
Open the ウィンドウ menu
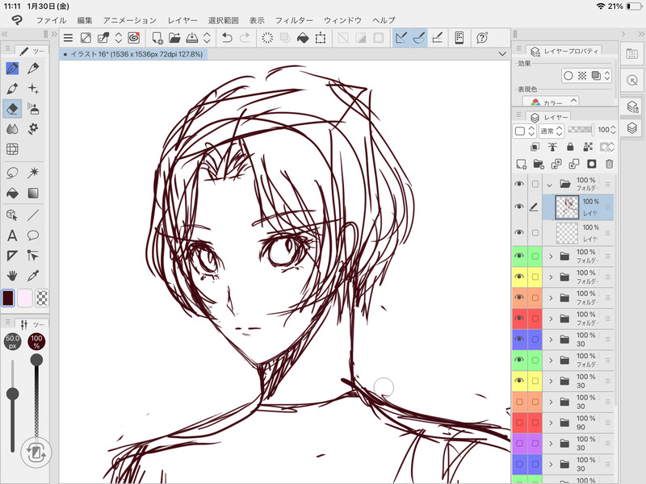point(342,20)
